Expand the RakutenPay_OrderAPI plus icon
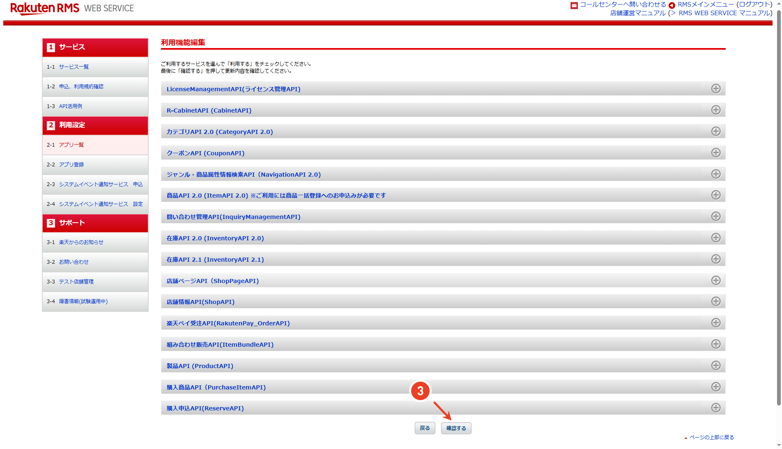This screenshot has height=449, width=782. click(716, 323)
